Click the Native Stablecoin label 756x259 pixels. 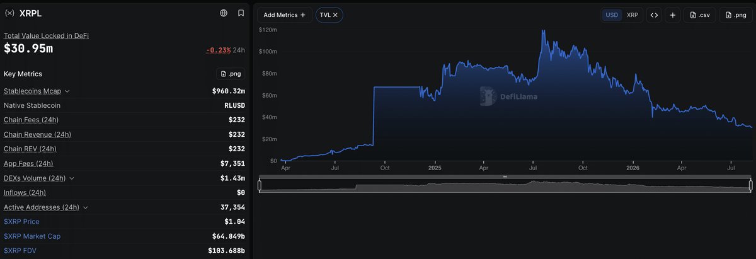(32, 105)
